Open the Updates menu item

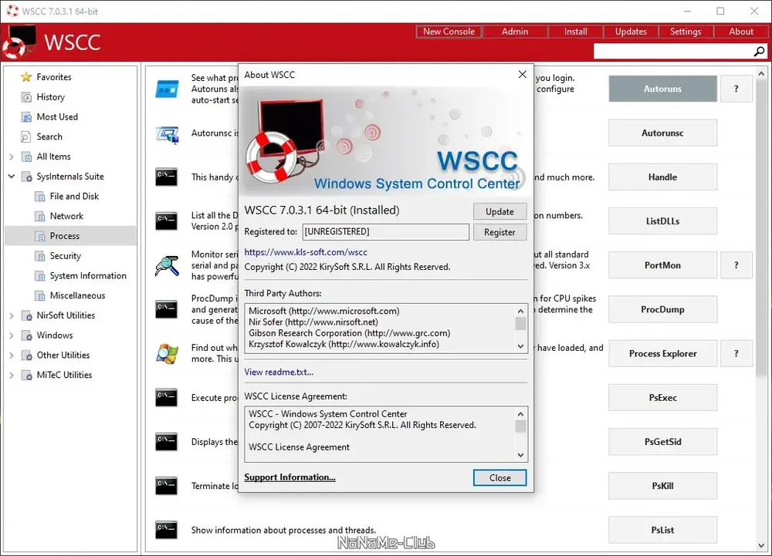(631, 32)
